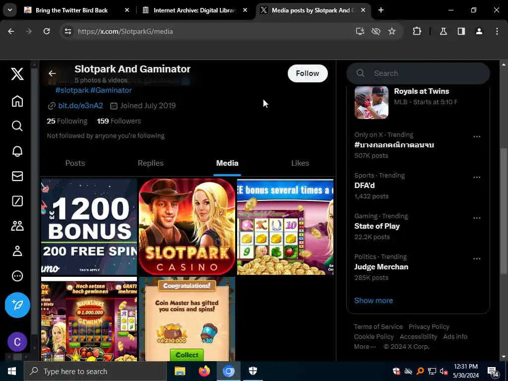The width and height of the screenshot is (508, 381).
Task: Open Privacy Policy footer link
Action: pos(429,326)
